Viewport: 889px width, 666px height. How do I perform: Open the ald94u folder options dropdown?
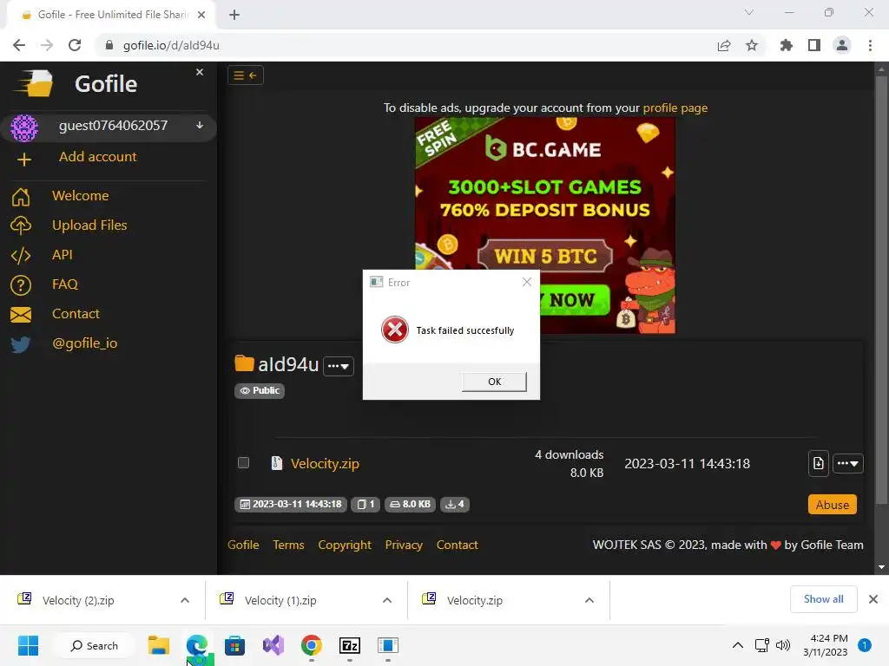339,367
